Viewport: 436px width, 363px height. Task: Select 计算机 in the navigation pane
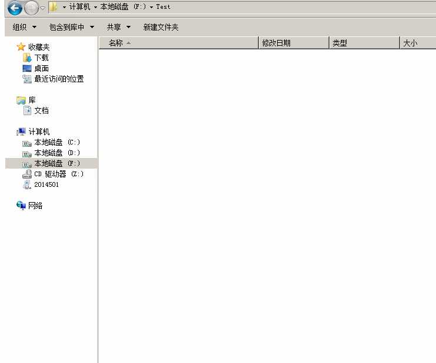[39, 132]
